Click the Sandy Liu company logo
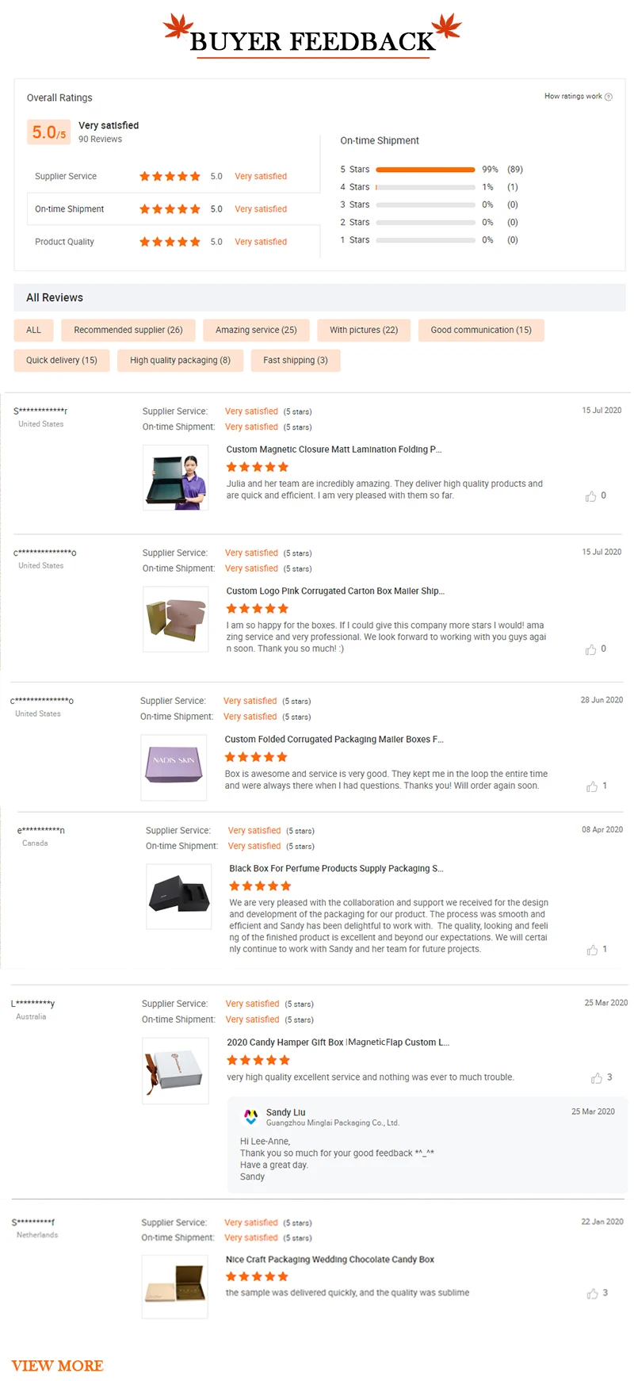This screenshot has height=1381, width=634. 250,1116
